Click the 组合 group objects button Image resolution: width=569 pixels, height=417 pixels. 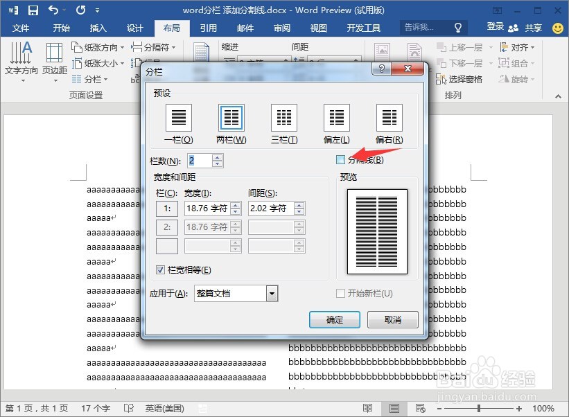516,63
